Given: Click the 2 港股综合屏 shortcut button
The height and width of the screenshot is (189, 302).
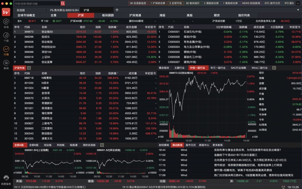Looking at the screenshot, I should (x=211, y=3).
